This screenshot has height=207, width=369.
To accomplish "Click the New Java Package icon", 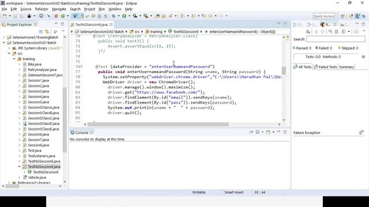I will click(x=56, y=16).
